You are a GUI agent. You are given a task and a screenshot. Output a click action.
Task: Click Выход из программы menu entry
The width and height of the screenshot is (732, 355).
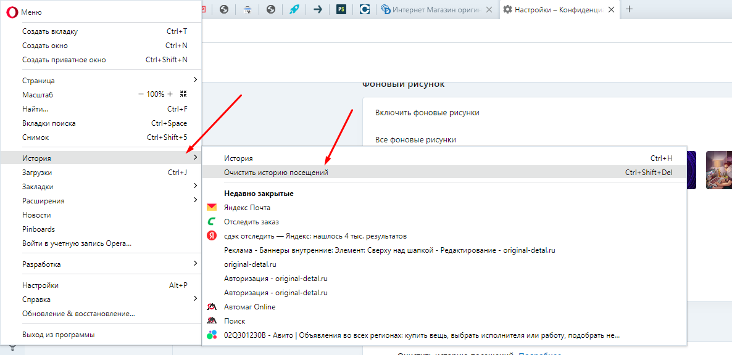pos(59,335)
